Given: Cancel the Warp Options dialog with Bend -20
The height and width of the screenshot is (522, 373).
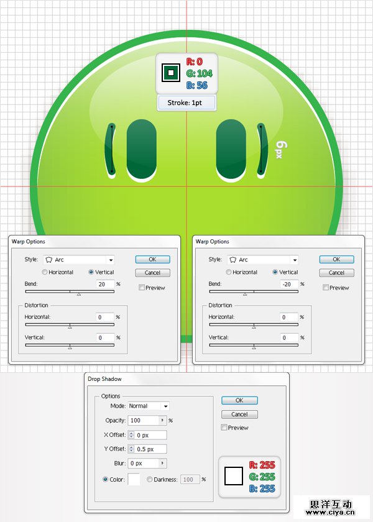Looking at the screenshot, I should click(336, 272).
